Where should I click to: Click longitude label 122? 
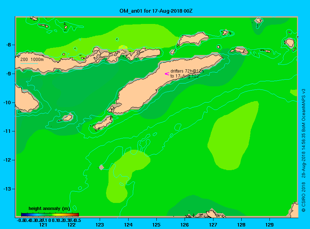pyautogui.click(x=72, y=225)
